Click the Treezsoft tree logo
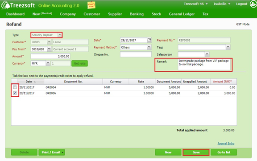The image size is (257, 161). coord(5,5)
